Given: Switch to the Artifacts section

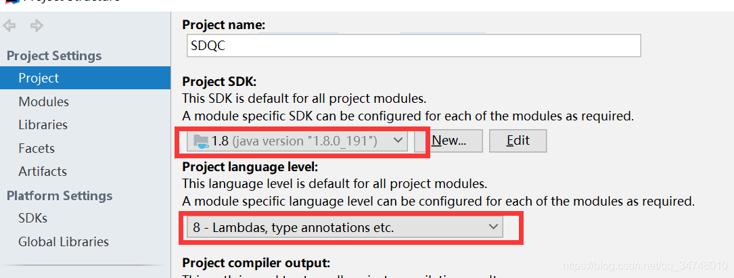Looking at the screenshot, I should (x=43, y=171).
